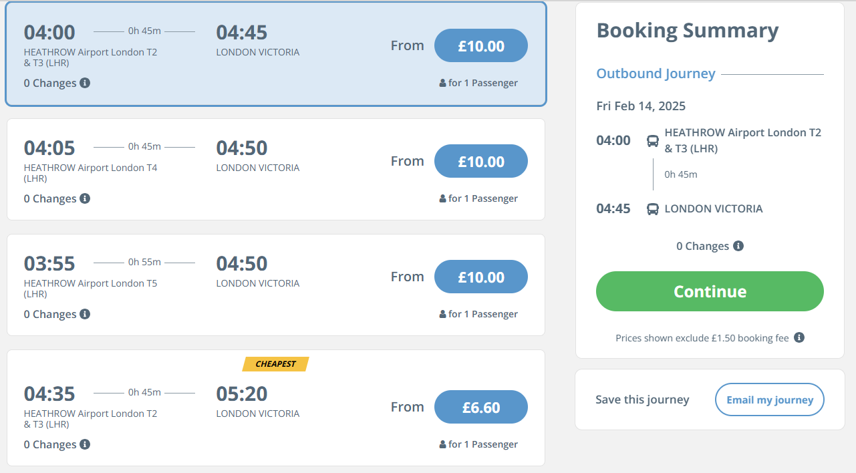Open booking fee info icon

799,337
